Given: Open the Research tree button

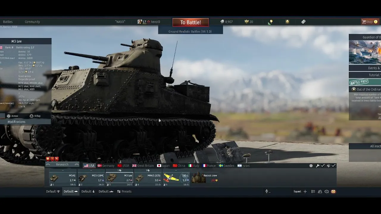Looking at the screenshot, I should (62, 165).
